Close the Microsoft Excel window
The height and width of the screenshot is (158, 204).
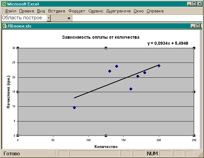(199, 4)
